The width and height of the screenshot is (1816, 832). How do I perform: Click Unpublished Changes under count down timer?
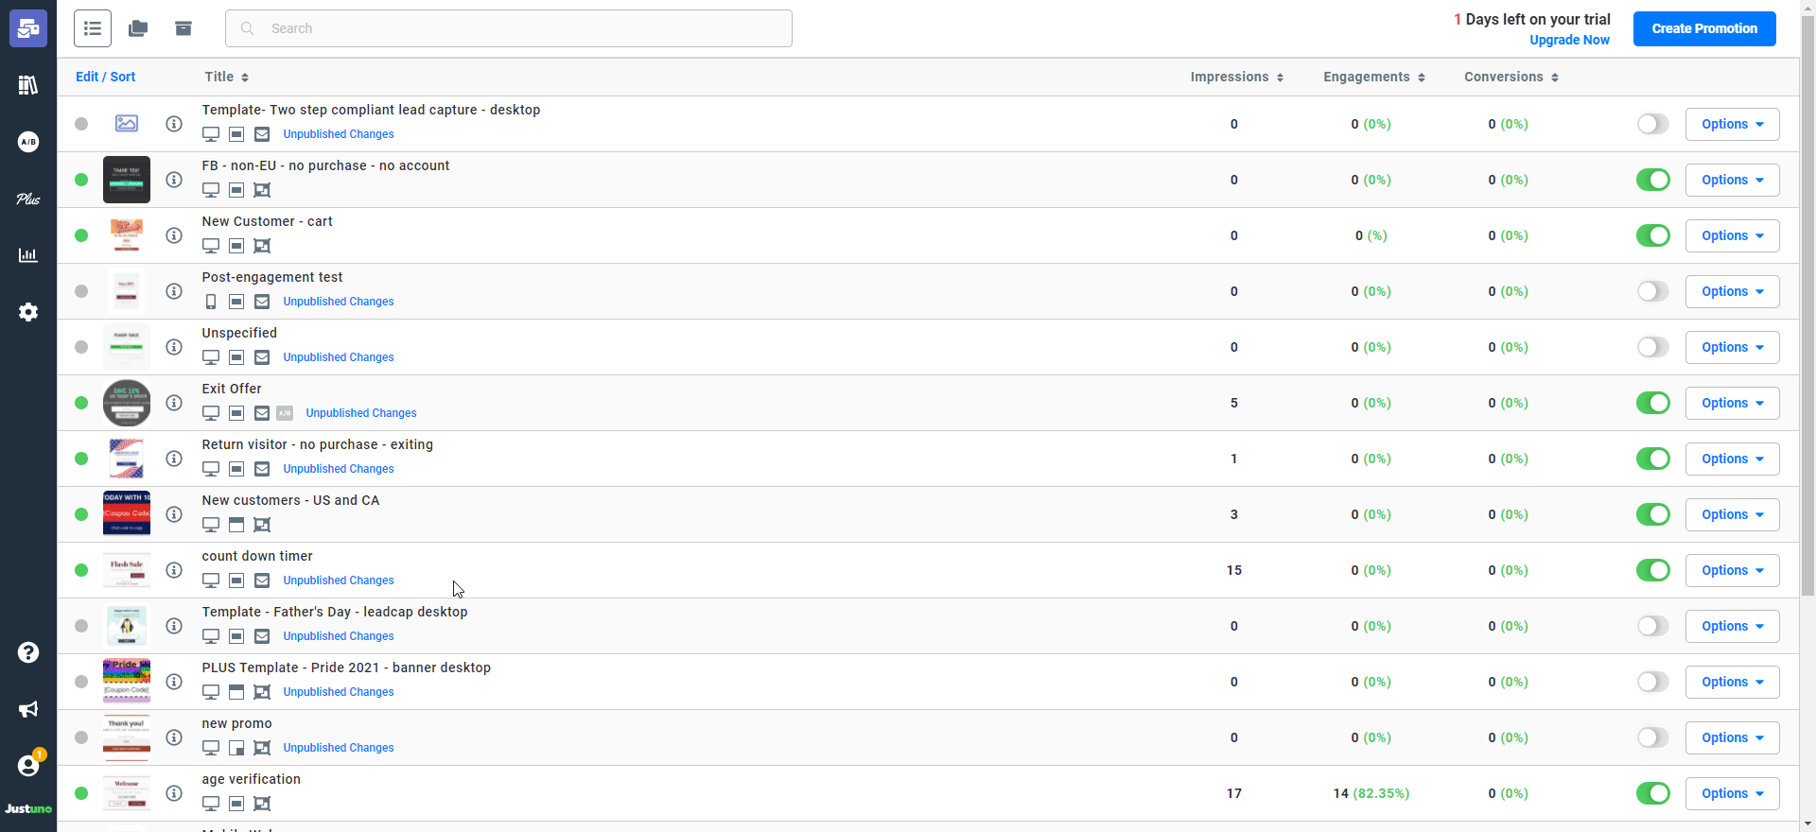[338, 581]
